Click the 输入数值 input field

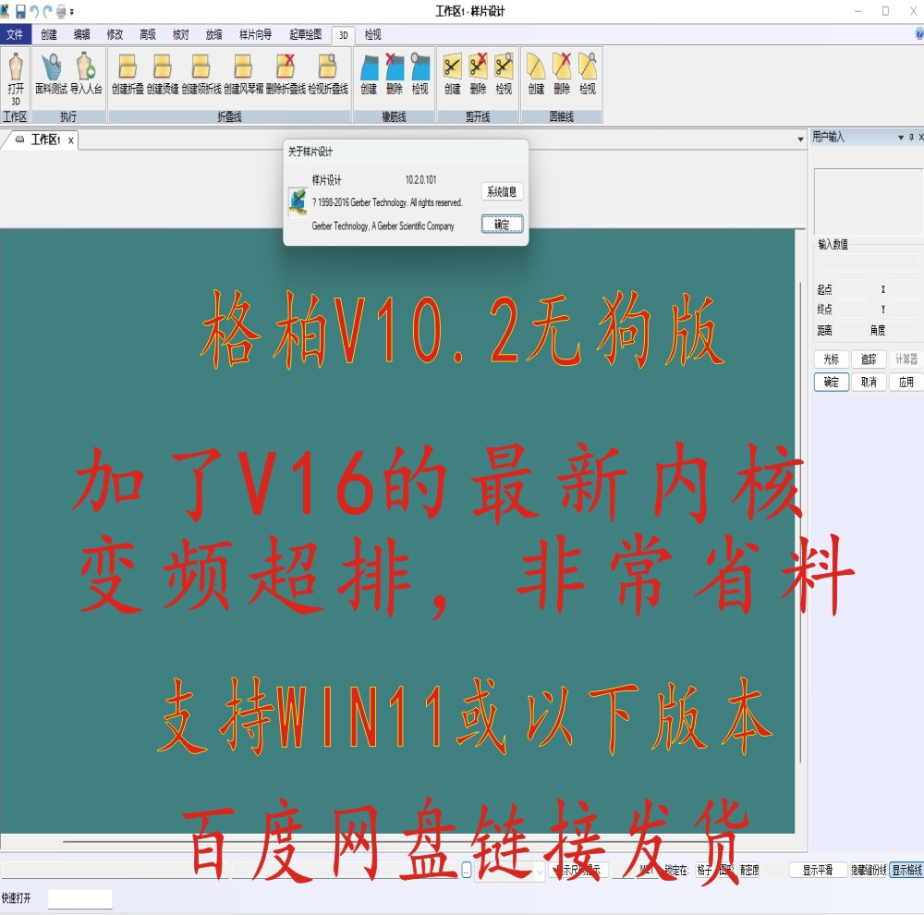[868, 262]
